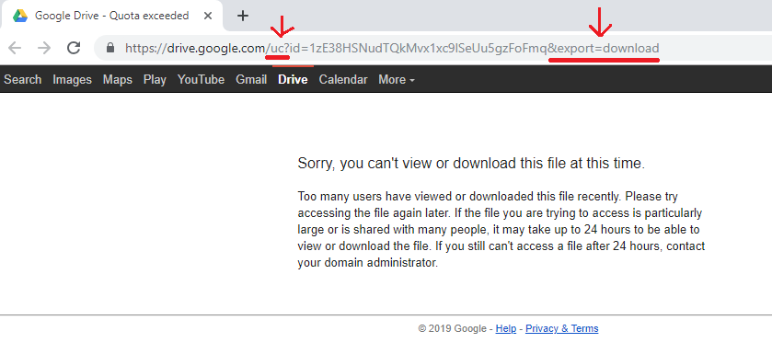This screenshot has width=772, height=354.
Task: Reload the page with the refresh icon
Action: [74, 48]
